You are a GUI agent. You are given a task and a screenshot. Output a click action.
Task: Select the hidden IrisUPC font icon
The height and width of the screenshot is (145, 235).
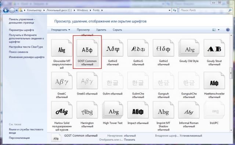click(x=214, y=110)
